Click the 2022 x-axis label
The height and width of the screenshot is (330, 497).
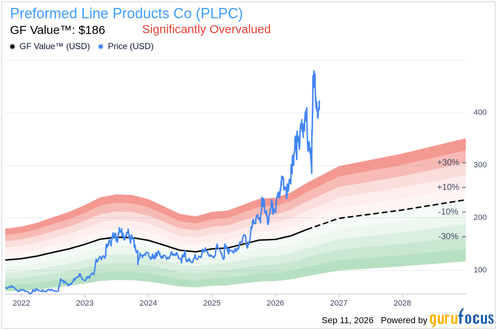coord(21,303)
